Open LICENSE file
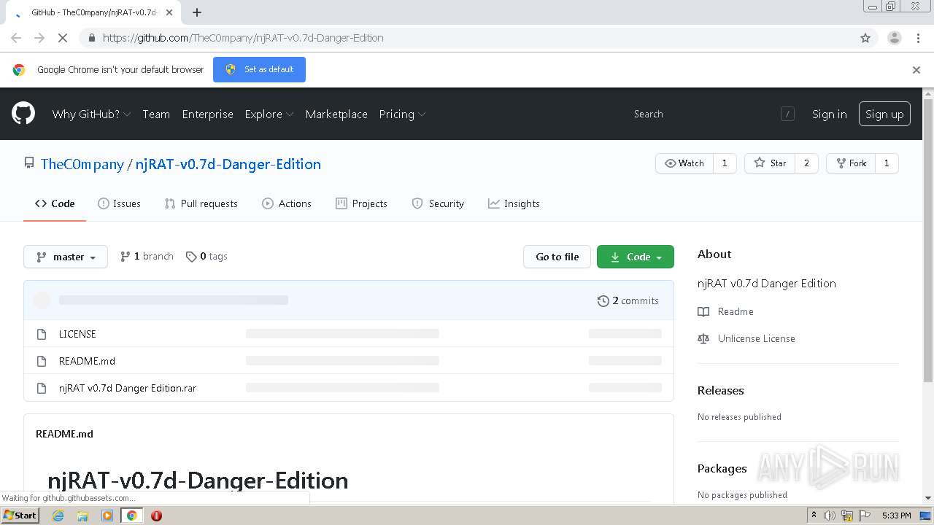The width and height of the screenshot is (934, 525). pos(77,334)
